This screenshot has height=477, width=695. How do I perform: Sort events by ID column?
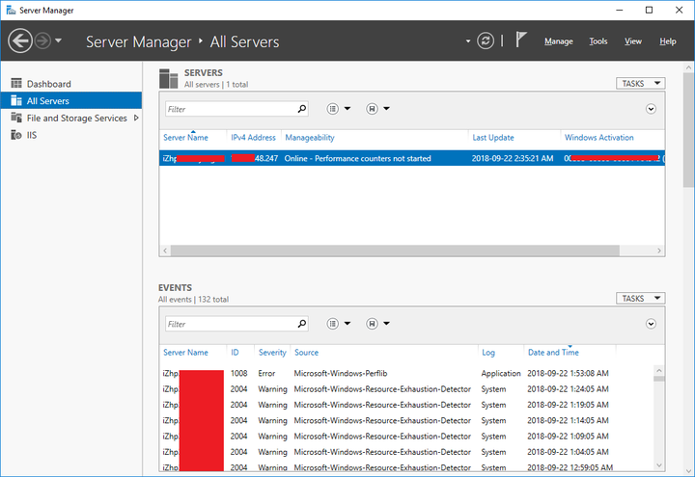[x=235, y=353]
